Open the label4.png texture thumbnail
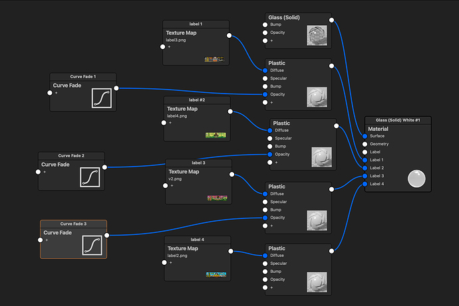 pos(216,135)
